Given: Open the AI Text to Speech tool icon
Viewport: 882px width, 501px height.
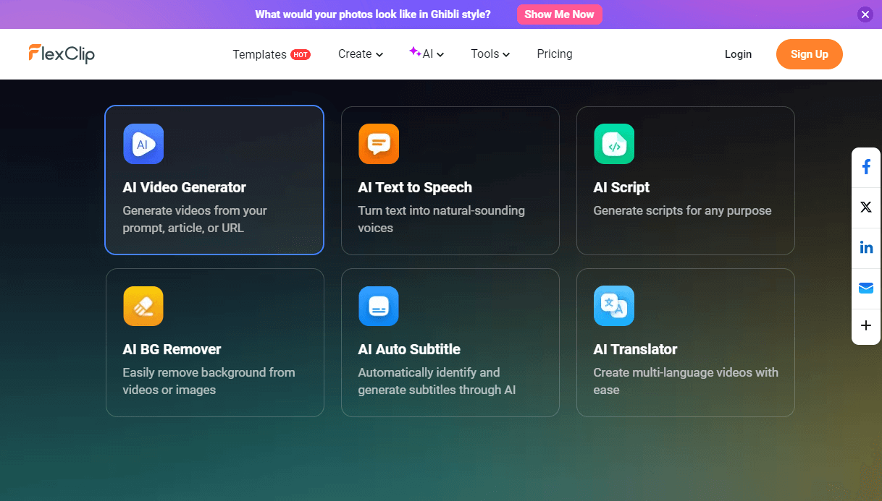Looking at the screenshot, I should (x=378, y=144).
